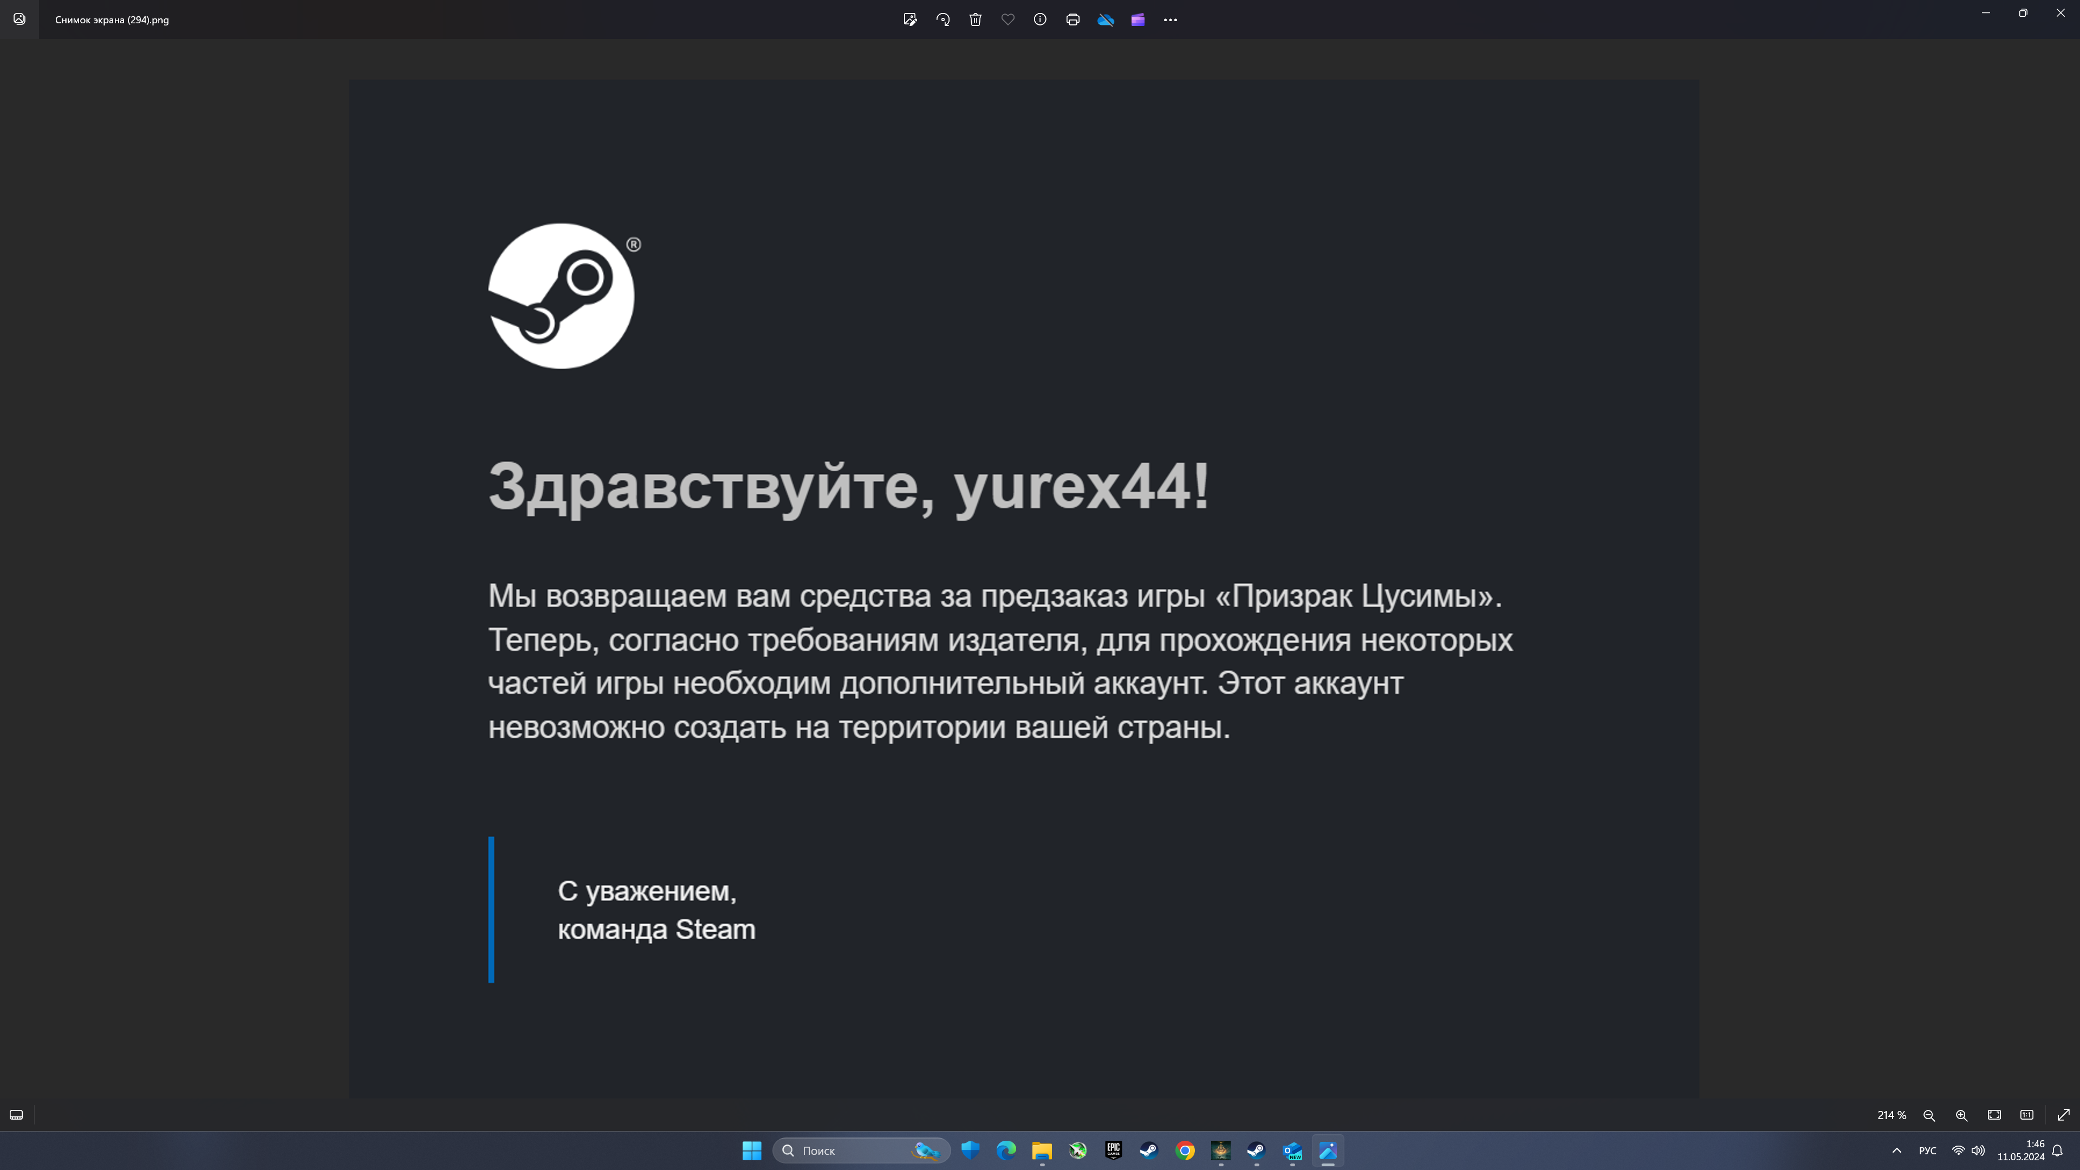Click the text «Призрак Цусимы» in the message
Screen dimensions: 2080x1170
coord(1355,596)
